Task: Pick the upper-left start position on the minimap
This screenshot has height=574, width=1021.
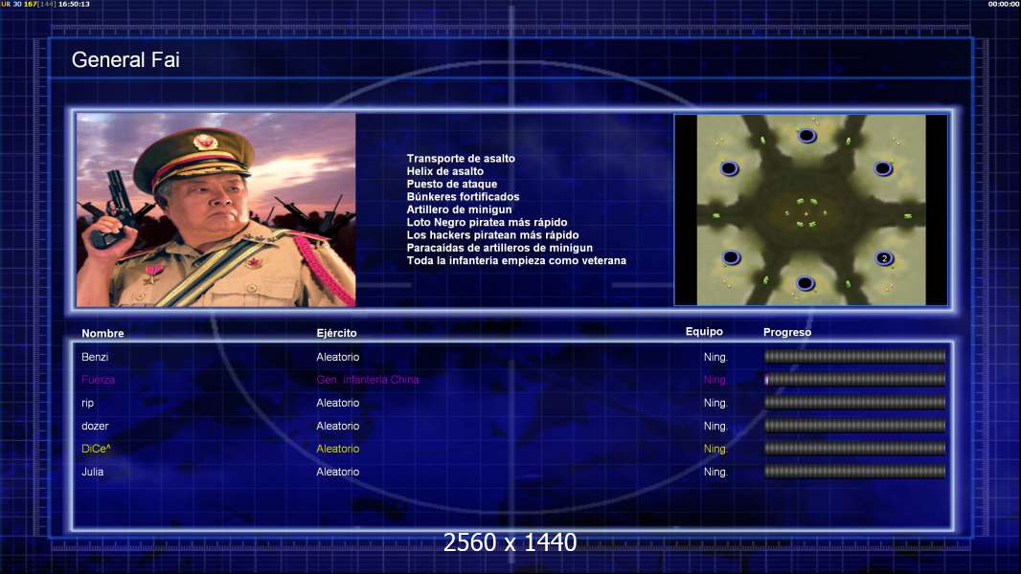Action: pos(729,168)
